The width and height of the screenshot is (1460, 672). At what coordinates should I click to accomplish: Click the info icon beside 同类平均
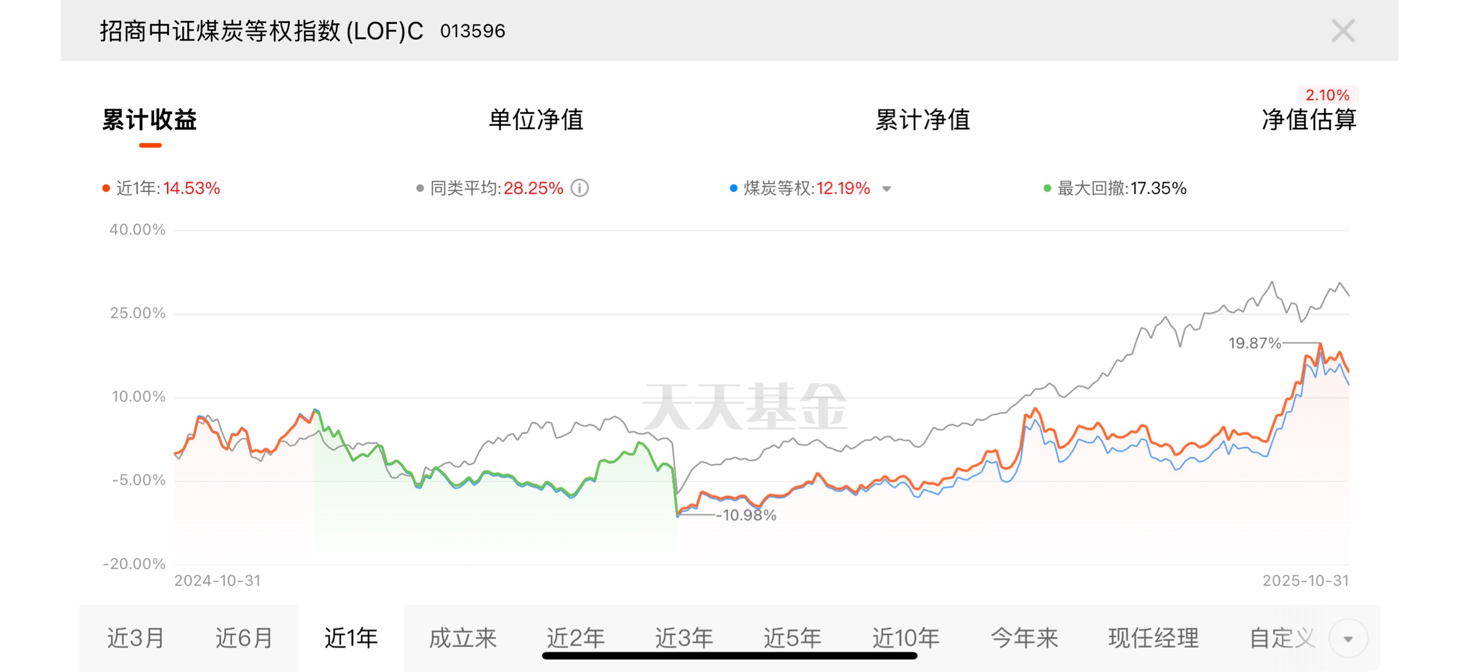[x=579, y=188]
